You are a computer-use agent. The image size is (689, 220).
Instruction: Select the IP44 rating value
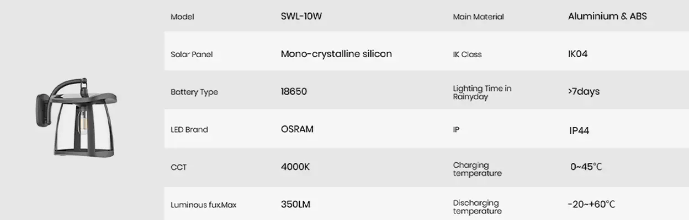click(x=579, y=131)
